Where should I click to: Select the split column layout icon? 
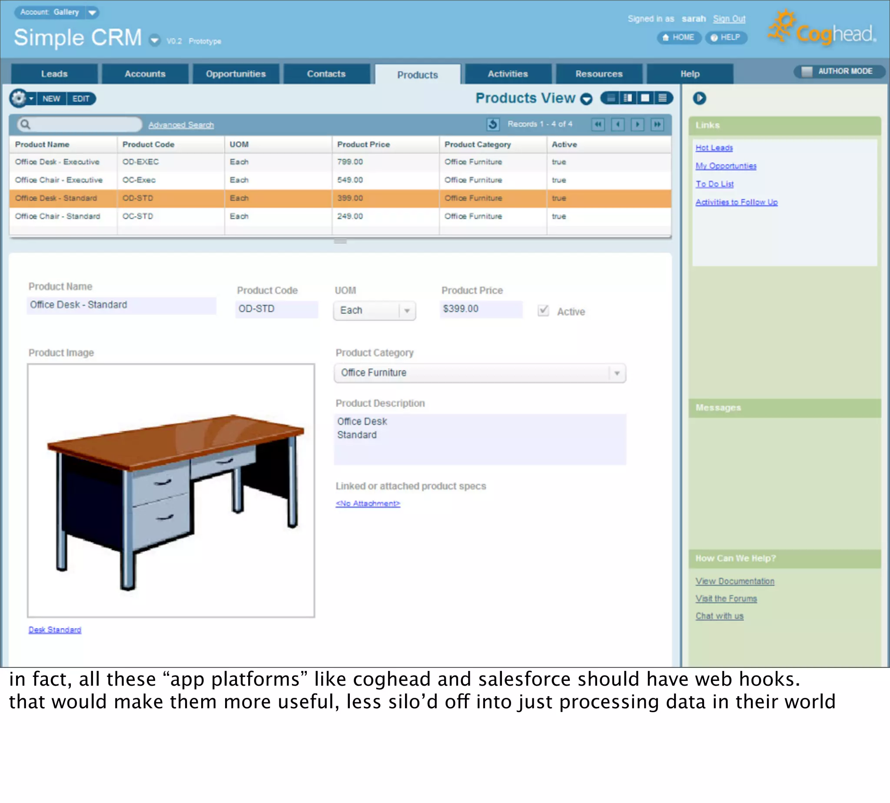(x=628, y=98)
